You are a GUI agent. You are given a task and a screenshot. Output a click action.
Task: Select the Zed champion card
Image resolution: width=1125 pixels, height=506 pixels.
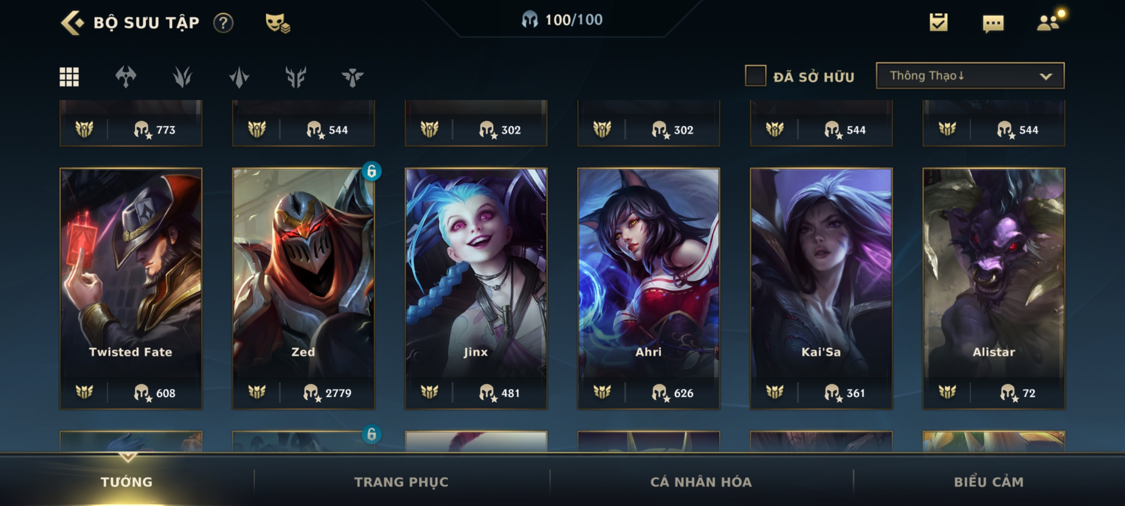pyautogui.click(x=303, y=289)
